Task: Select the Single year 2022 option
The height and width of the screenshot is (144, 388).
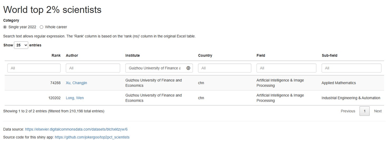Action: (5, 27)
